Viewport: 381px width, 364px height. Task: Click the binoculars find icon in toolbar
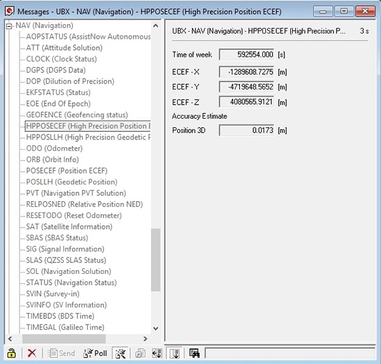[194, 353]
